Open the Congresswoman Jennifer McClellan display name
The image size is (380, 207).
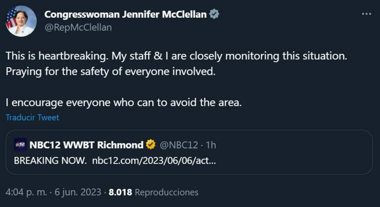pos(125,14)
